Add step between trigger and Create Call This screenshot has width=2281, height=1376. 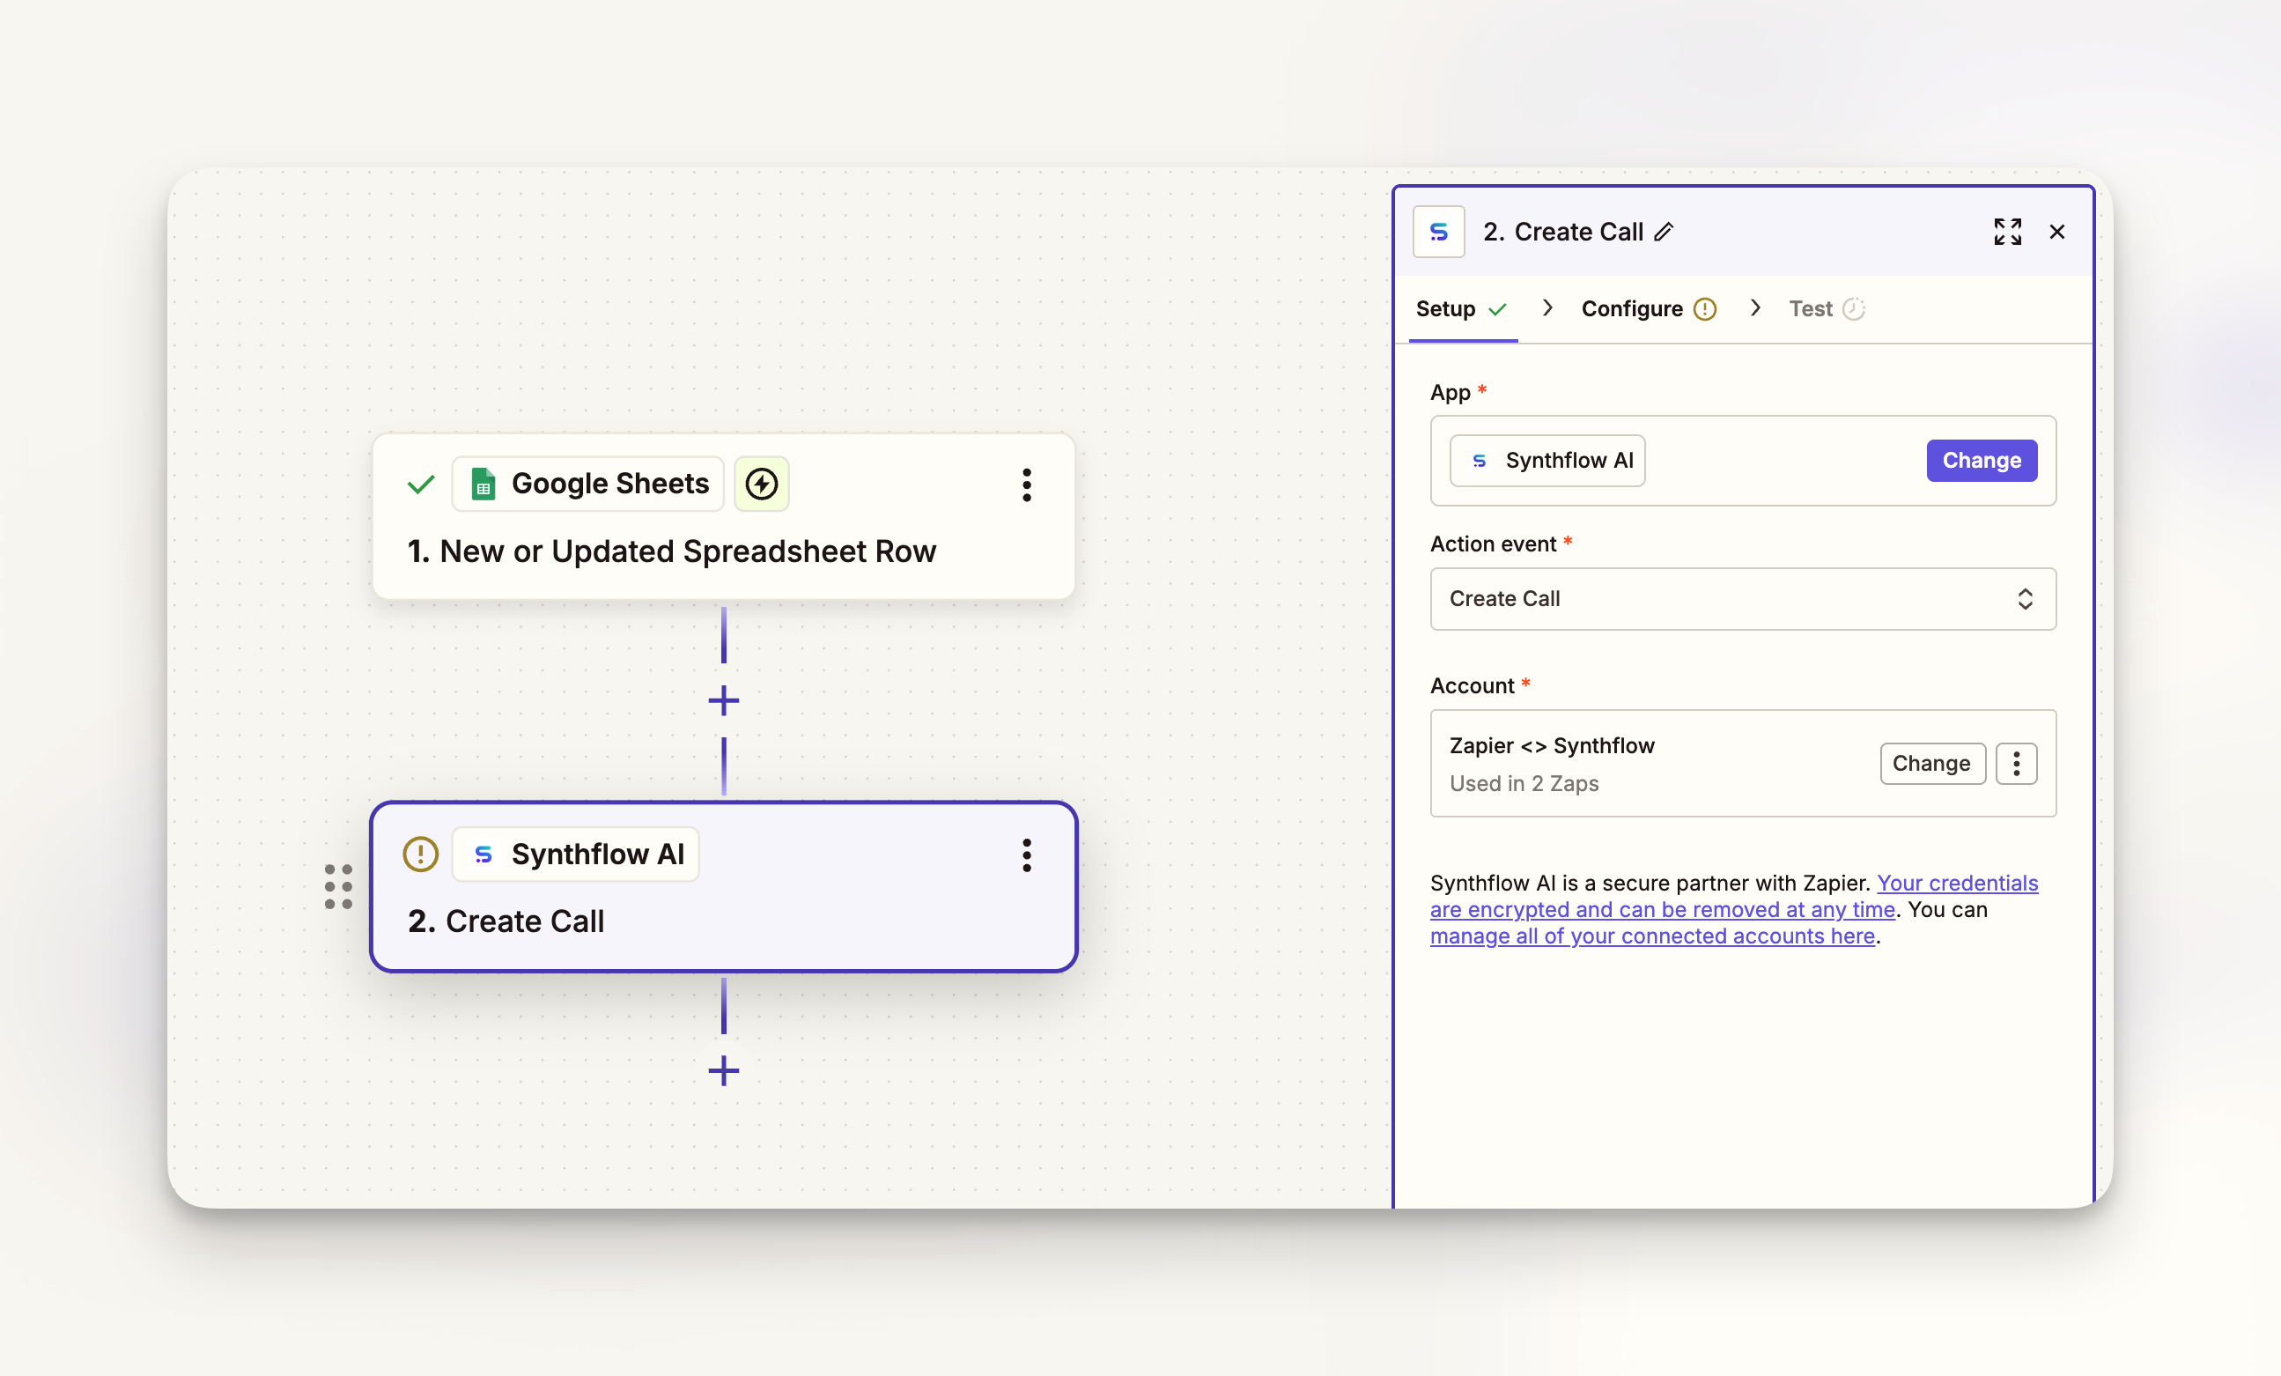(723, 700)
